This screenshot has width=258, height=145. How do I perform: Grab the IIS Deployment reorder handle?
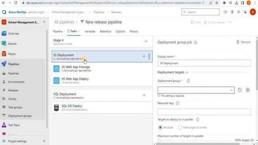[x=149, y=56]
